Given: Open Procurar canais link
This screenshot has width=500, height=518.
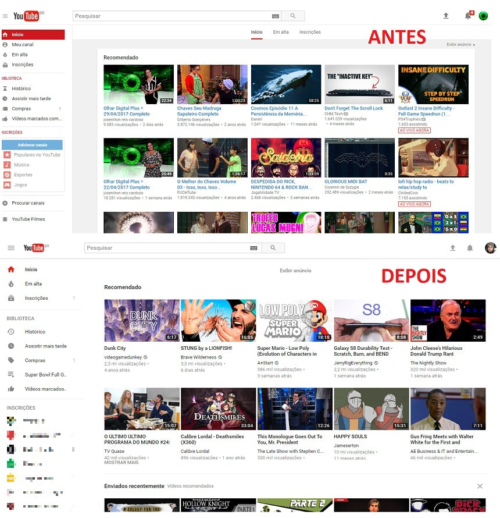Looking at the screenshot, I should pyautogui.click(x=28, y=203).
